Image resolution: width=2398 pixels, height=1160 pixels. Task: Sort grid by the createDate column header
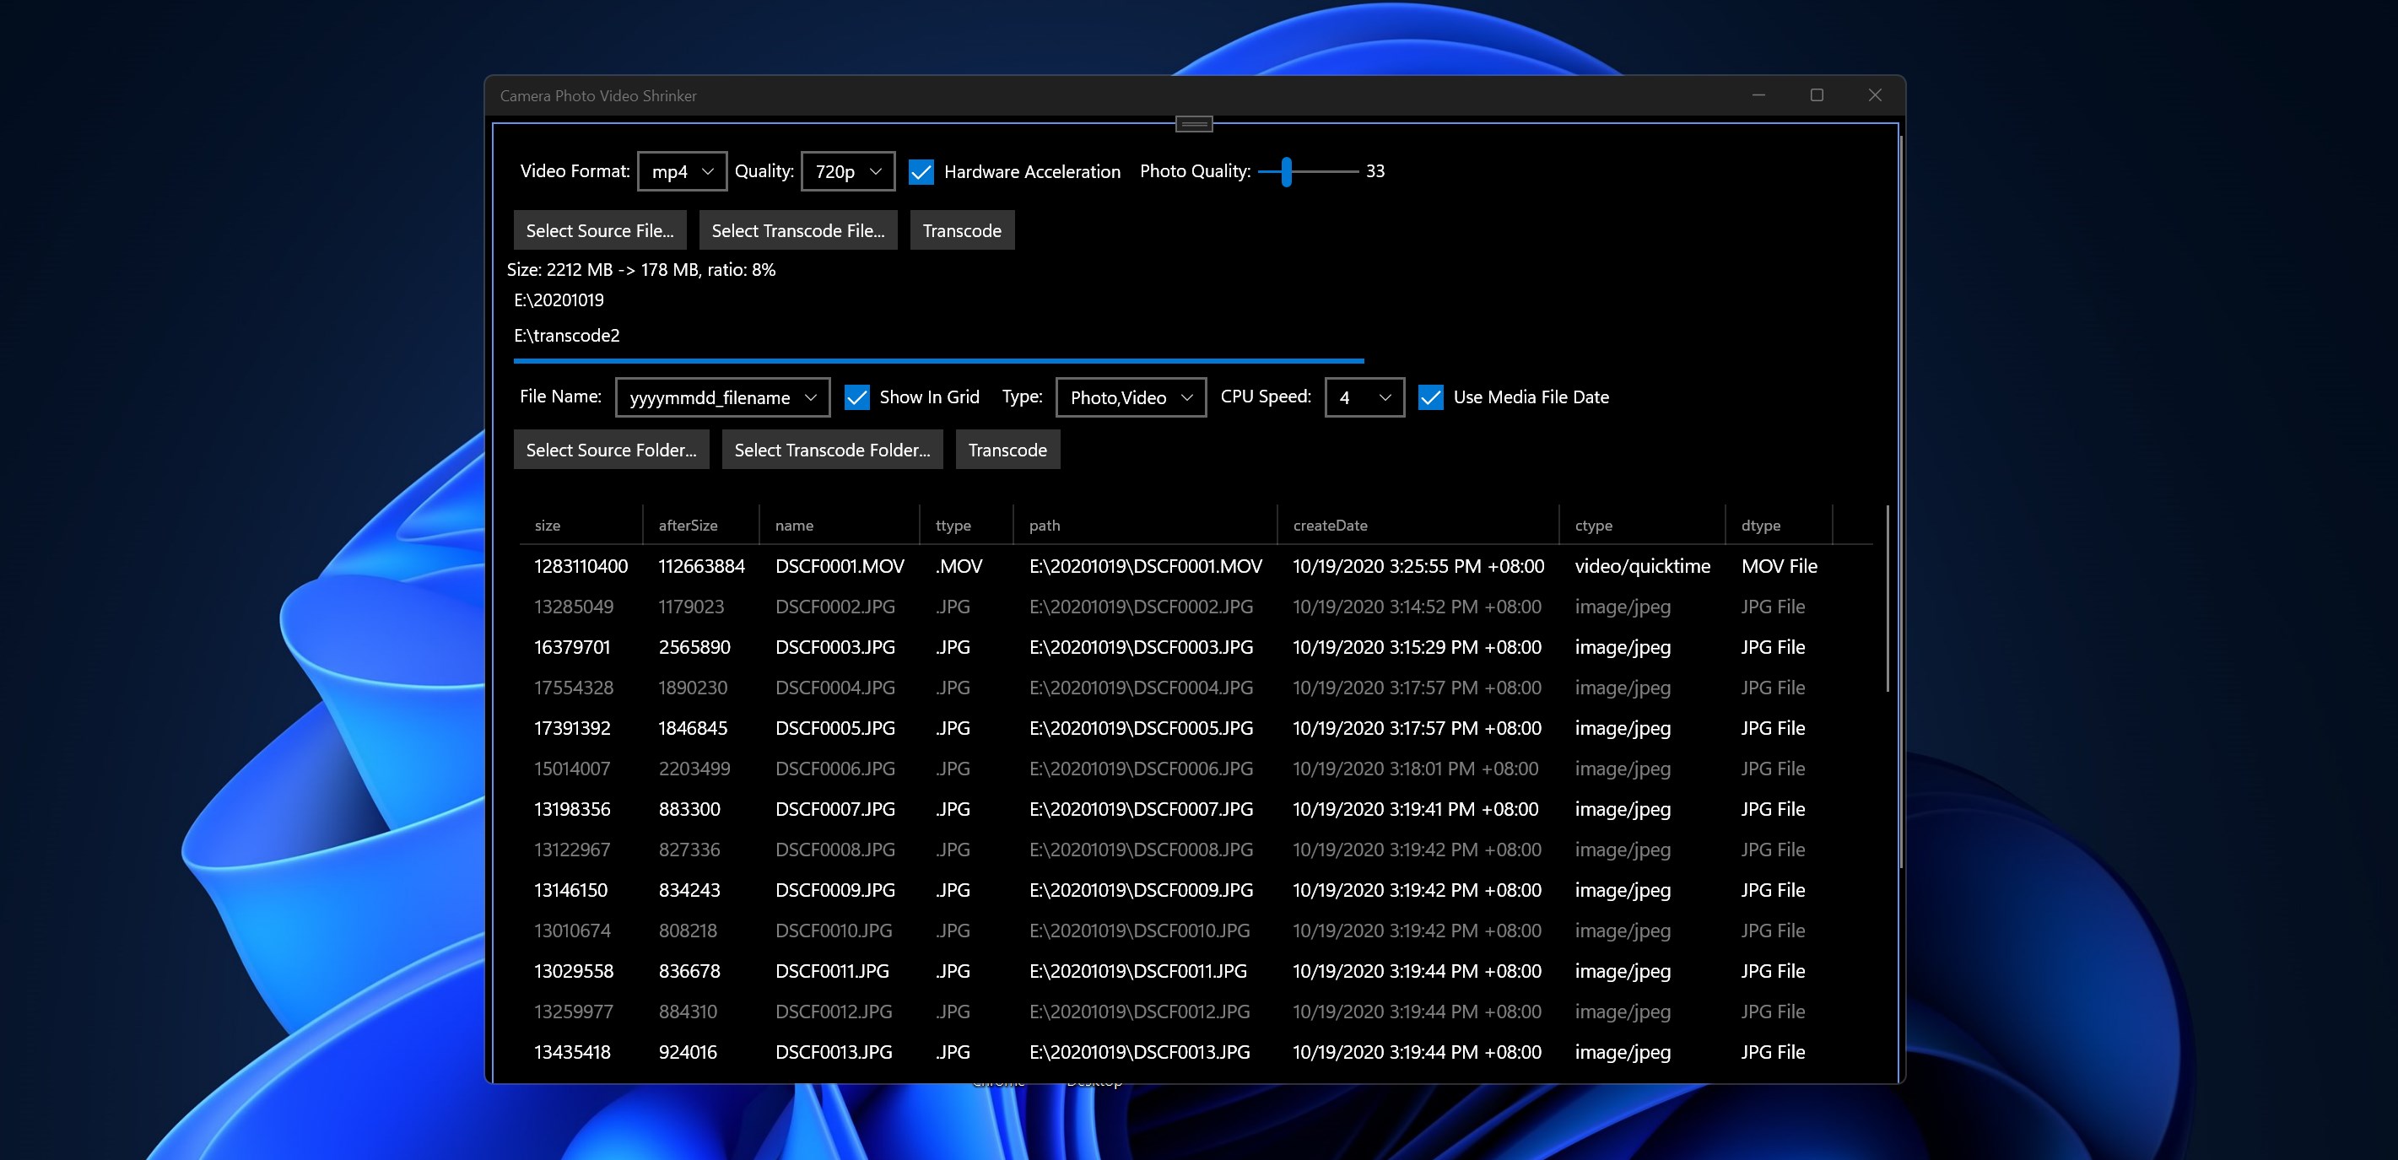[1329, 525]
